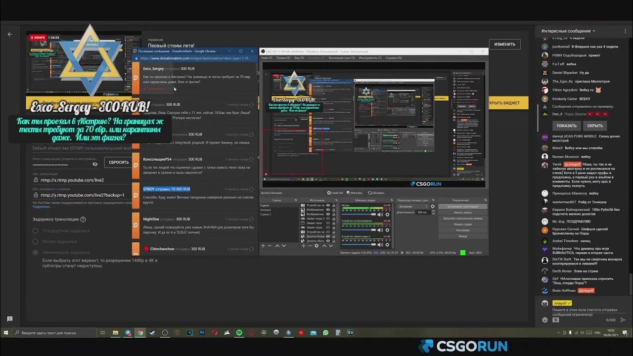Send feedback icon at bottom left of Studio
Viewport: 633px width, 356px height.
point(9,319)
